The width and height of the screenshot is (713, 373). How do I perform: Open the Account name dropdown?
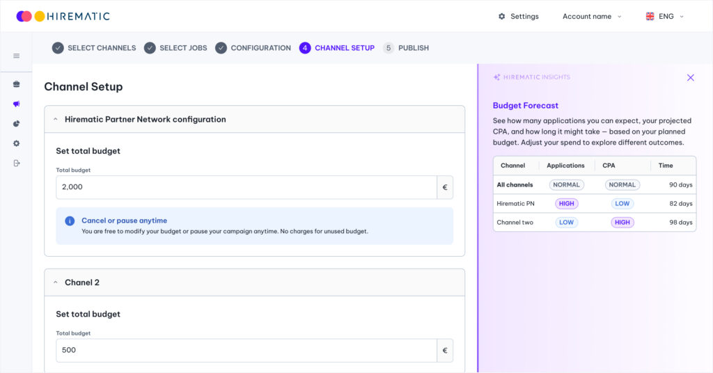[x=592, y=17]
